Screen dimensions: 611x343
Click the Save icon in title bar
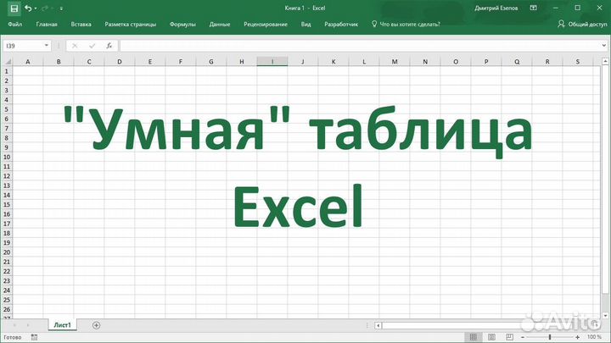pyautogui.click(x=14, y=8)
